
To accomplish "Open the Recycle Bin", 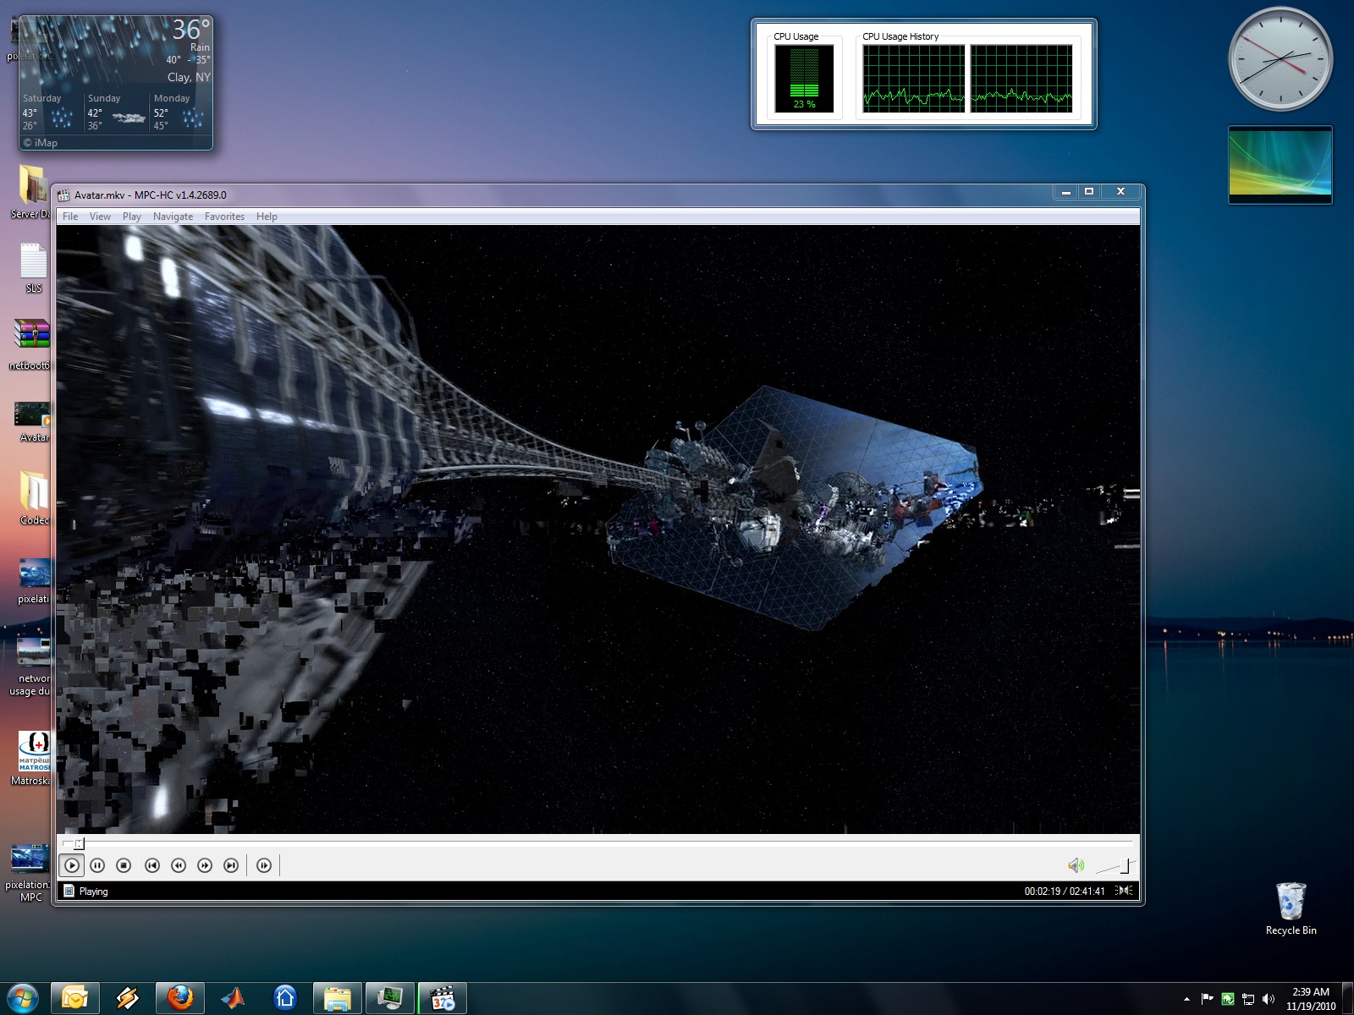I will [1291, 908].
